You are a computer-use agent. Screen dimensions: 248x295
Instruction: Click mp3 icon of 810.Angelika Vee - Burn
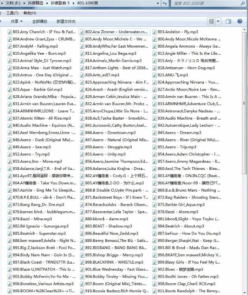[x=9, y=53]
